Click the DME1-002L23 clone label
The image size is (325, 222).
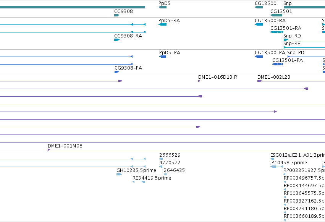(274, 77)
